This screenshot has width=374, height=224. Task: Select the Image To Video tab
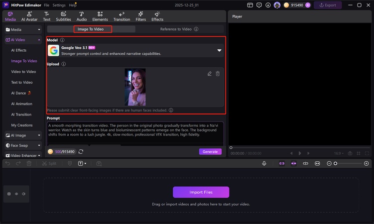[x=91, y=29]
